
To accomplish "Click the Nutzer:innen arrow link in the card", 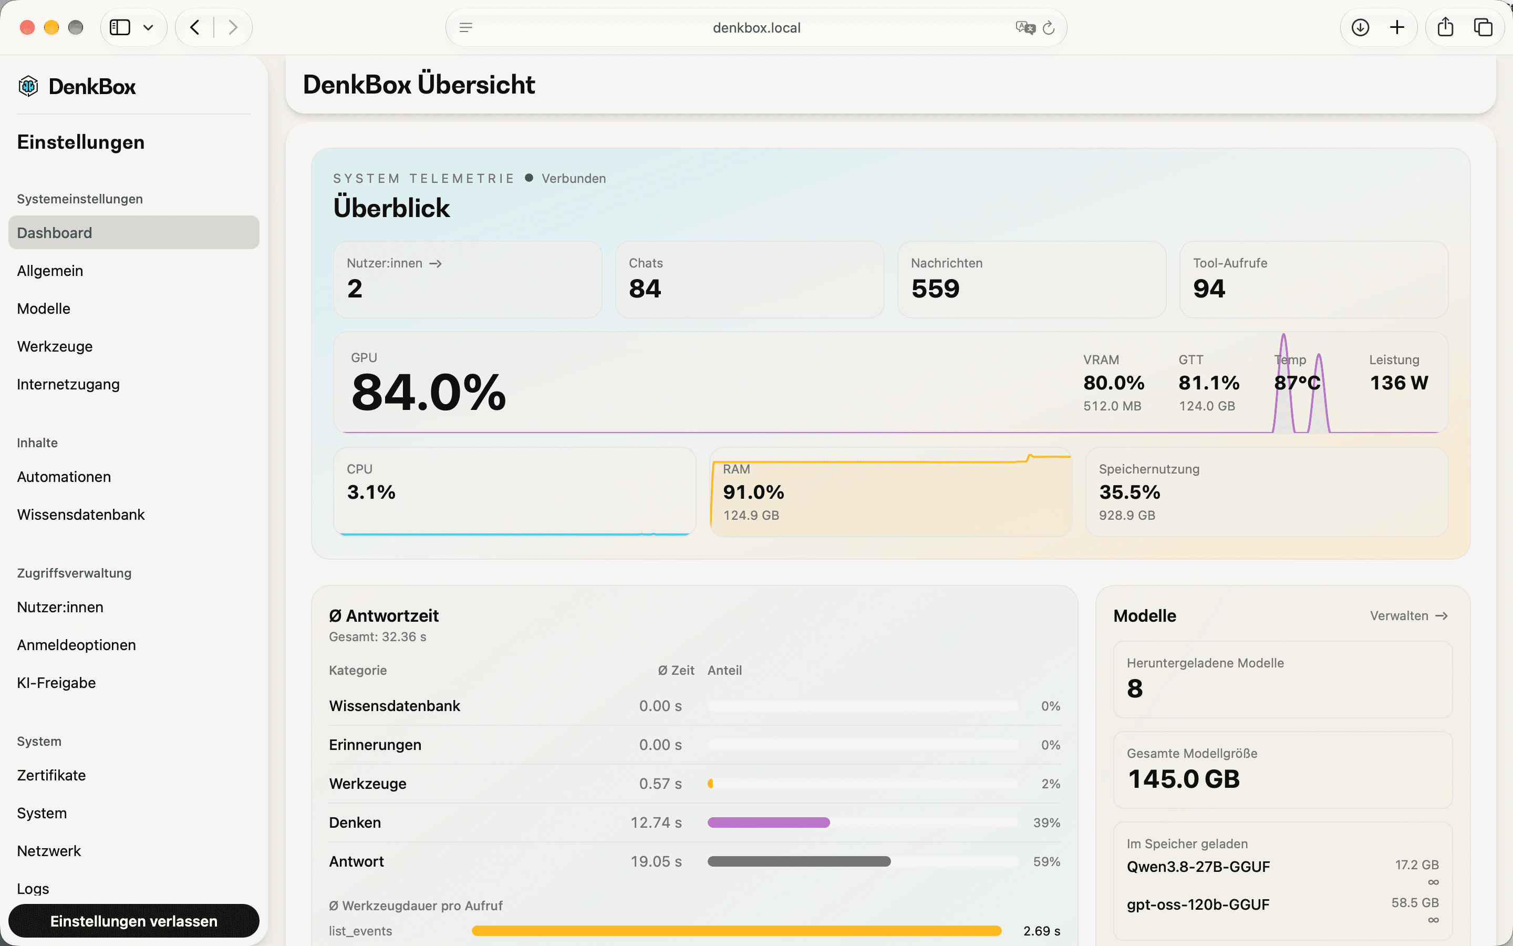I will tap(395, 263).
